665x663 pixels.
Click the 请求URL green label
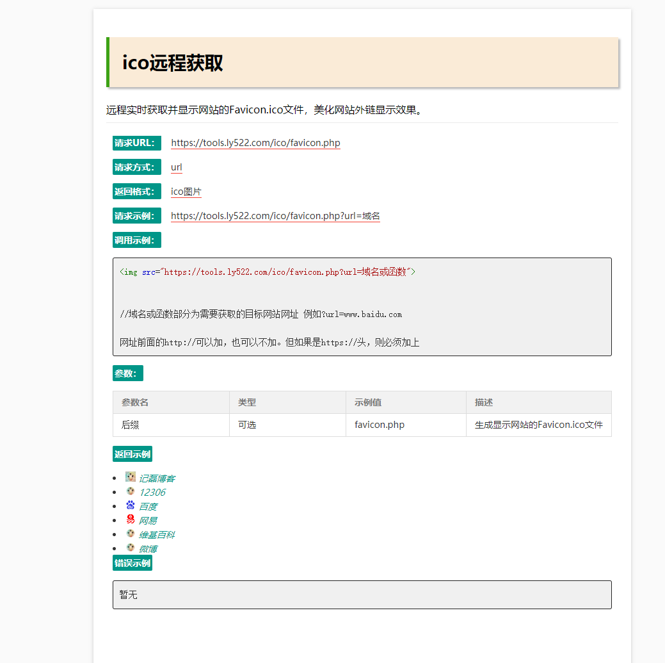[137, 143]
